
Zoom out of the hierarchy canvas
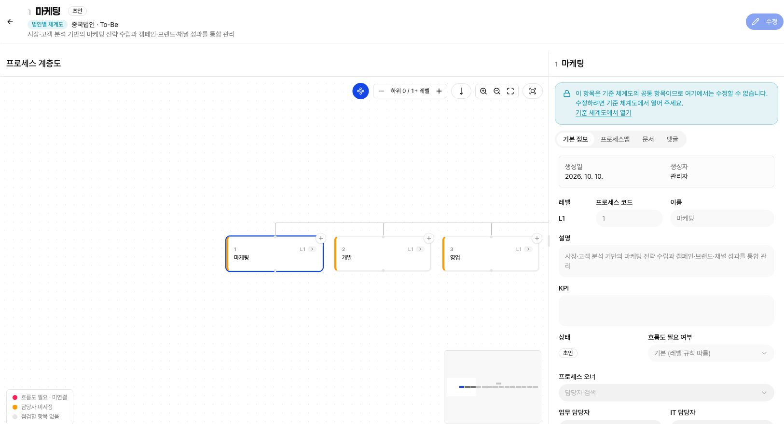497,91
